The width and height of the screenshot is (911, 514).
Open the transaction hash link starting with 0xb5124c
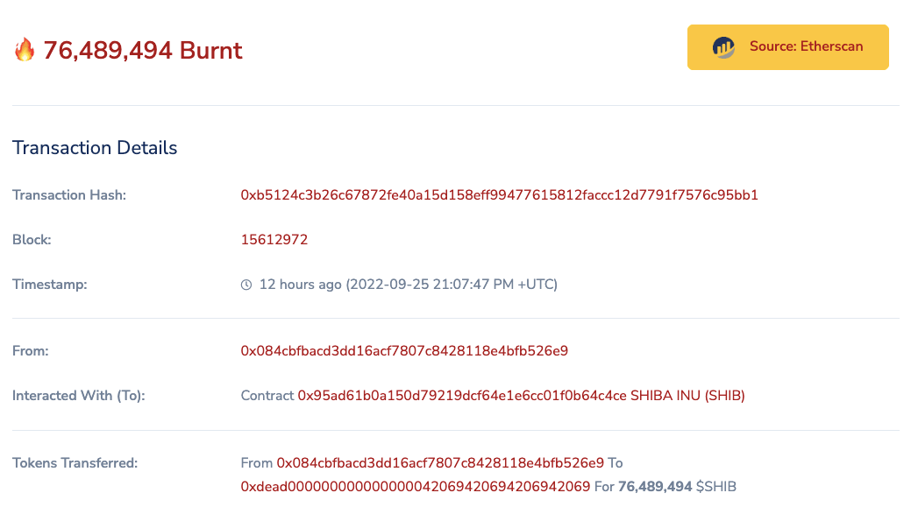[500, 195]
